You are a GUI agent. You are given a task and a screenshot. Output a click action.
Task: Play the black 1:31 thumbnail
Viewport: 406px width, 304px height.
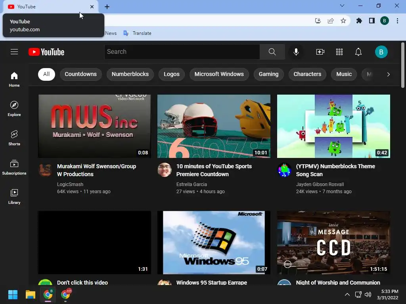tap(94, 243)
